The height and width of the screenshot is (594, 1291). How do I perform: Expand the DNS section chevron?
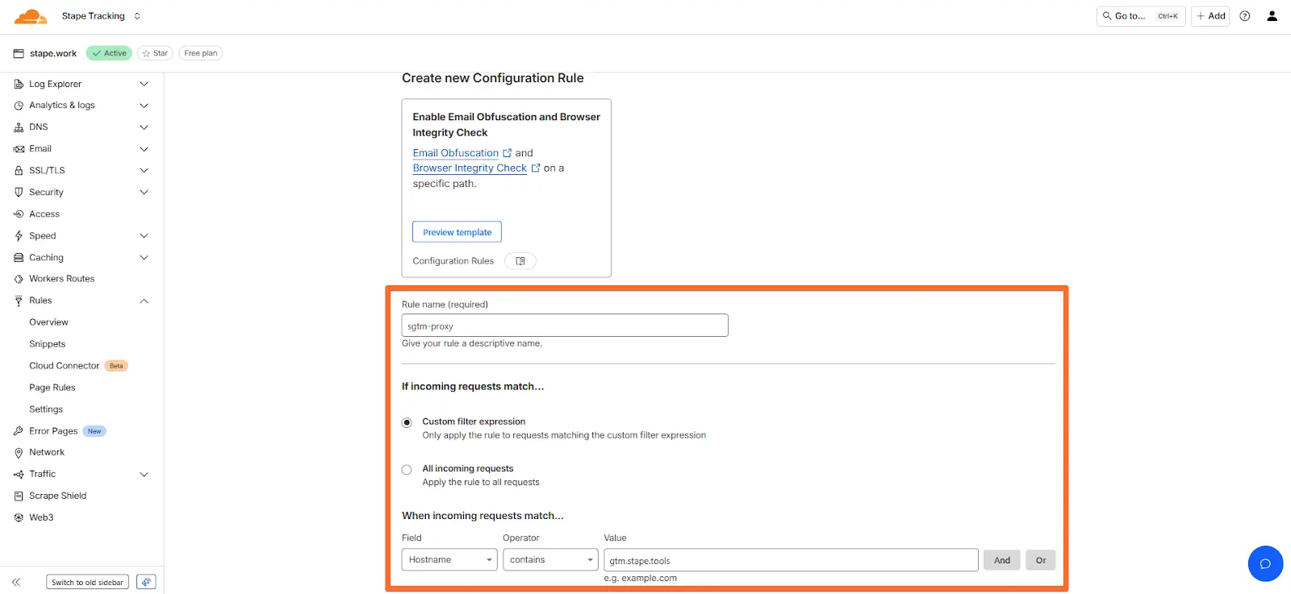[144, 127]
